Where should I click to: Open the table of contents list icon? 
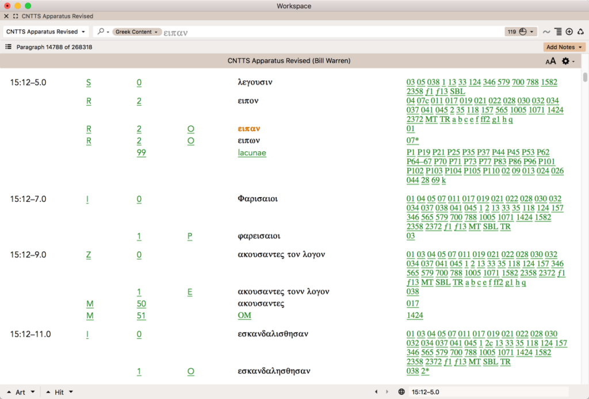click(x=9, y=47)
